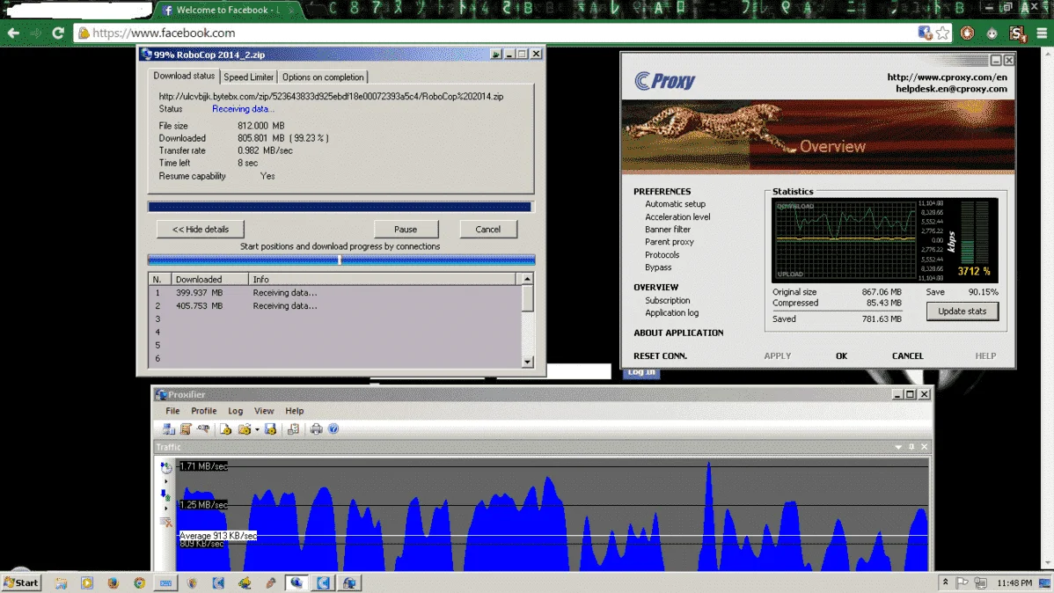Pause the RoboCop download
The width and height of the screenshot is (1054, 593).
(406, 230)
